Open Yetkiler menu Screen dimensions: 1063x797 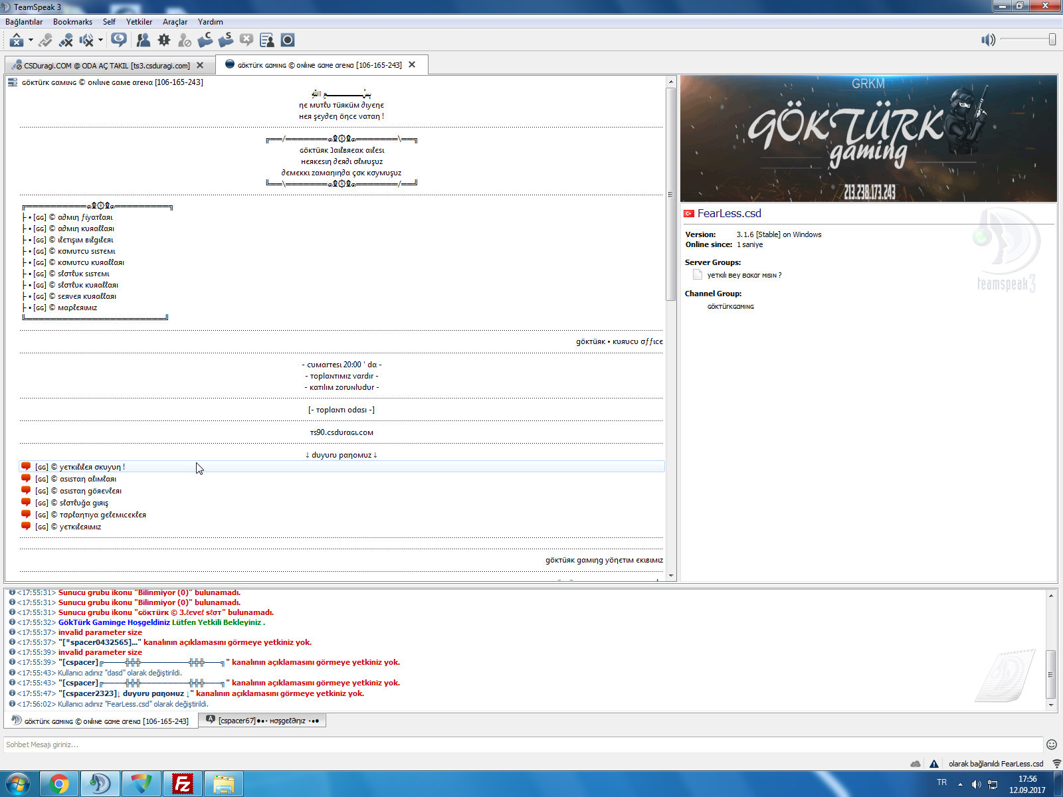pyautogui.click(x=139, y=22)
